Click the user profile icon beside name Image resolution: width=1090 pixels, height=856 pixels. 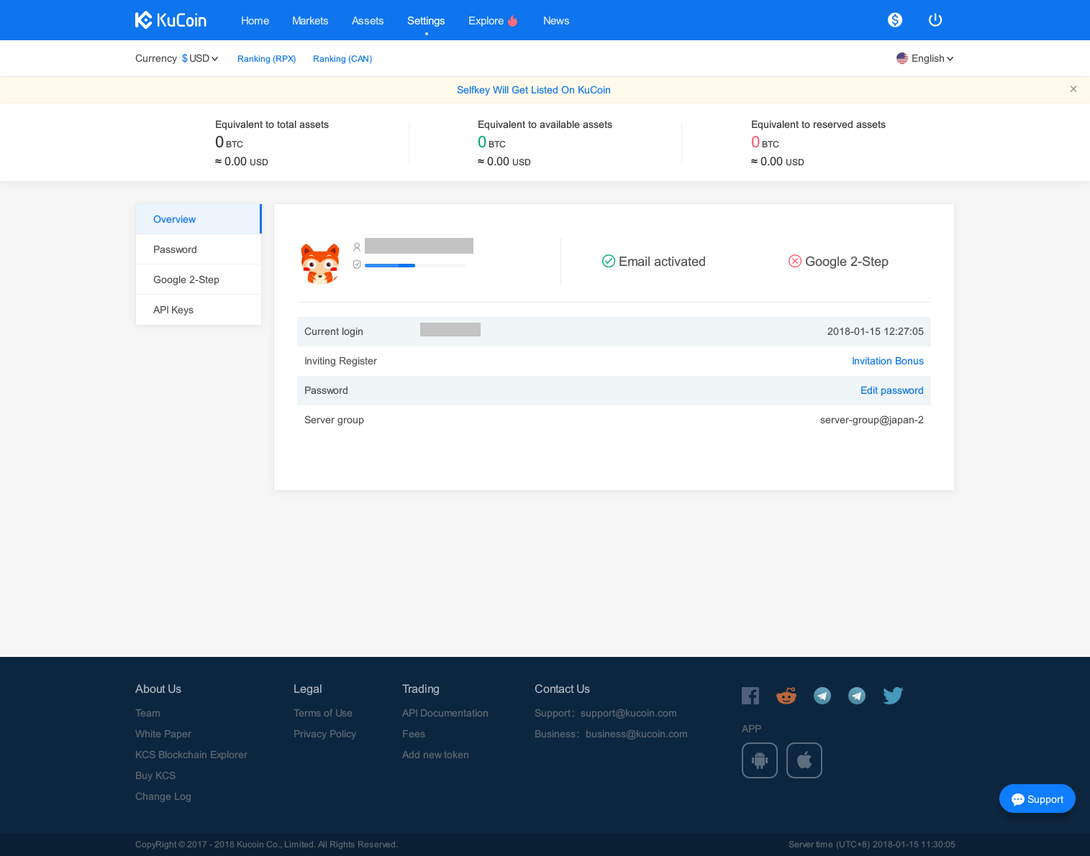tap(357, 247)
